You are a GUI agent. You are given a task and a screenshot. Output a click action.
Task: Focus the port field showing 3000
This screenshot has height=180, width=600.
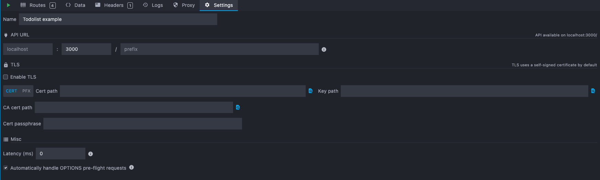pos(86,49)
